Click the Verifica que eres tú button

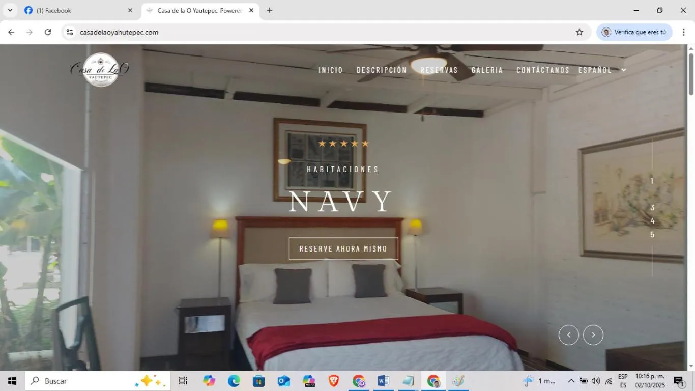tap(634, 32)
